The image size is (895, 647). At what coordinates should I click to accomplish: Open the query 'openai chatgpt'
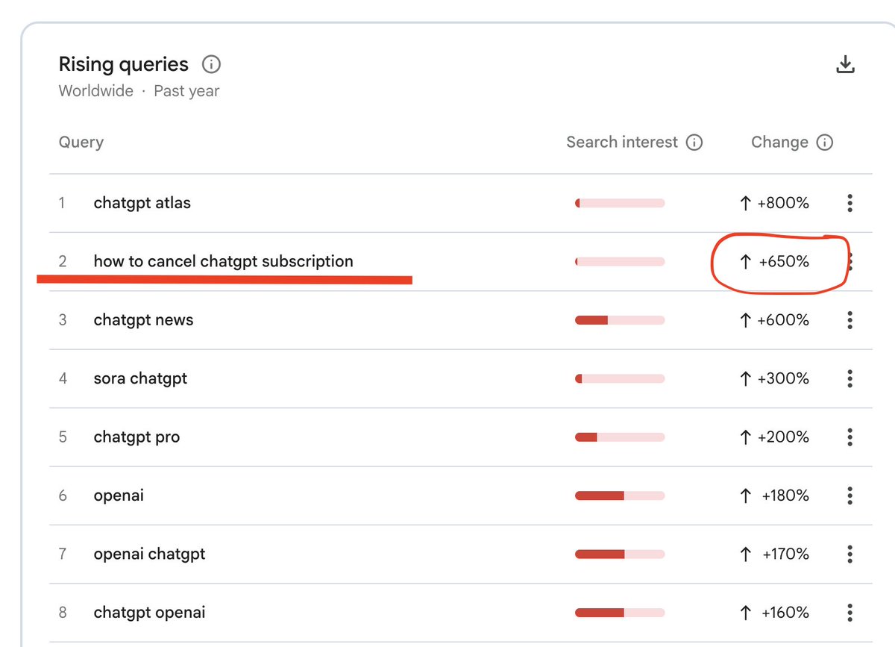[x=149, y=554]
